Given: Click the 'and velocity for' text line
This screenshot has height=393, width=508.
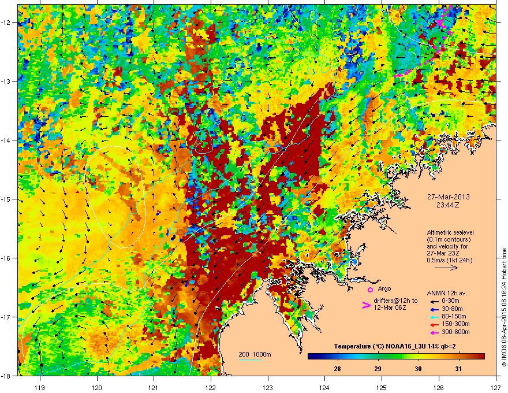Looking at the screenshot, I should click(x=447, y=246).
